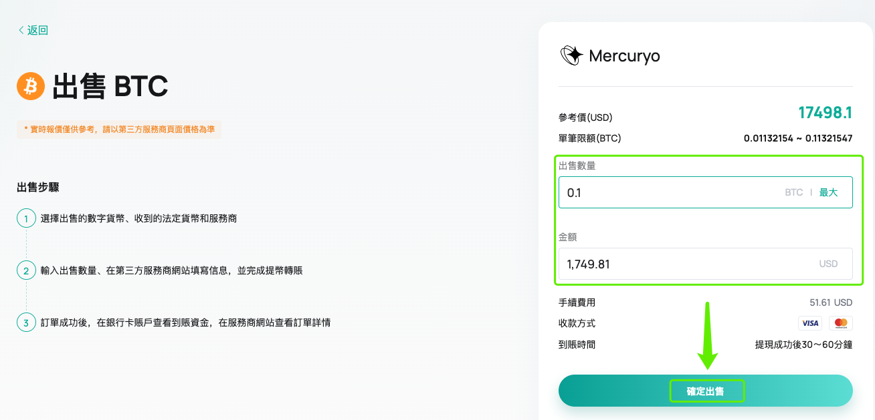Click the 確定出售 confirm sell button
875x420 pixels.
point(706,391)
